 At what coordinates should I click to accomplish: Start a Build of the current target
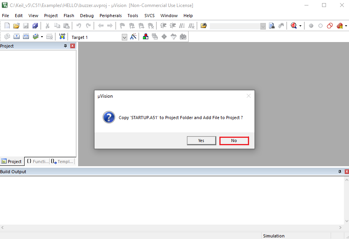(x=16, y=36)
